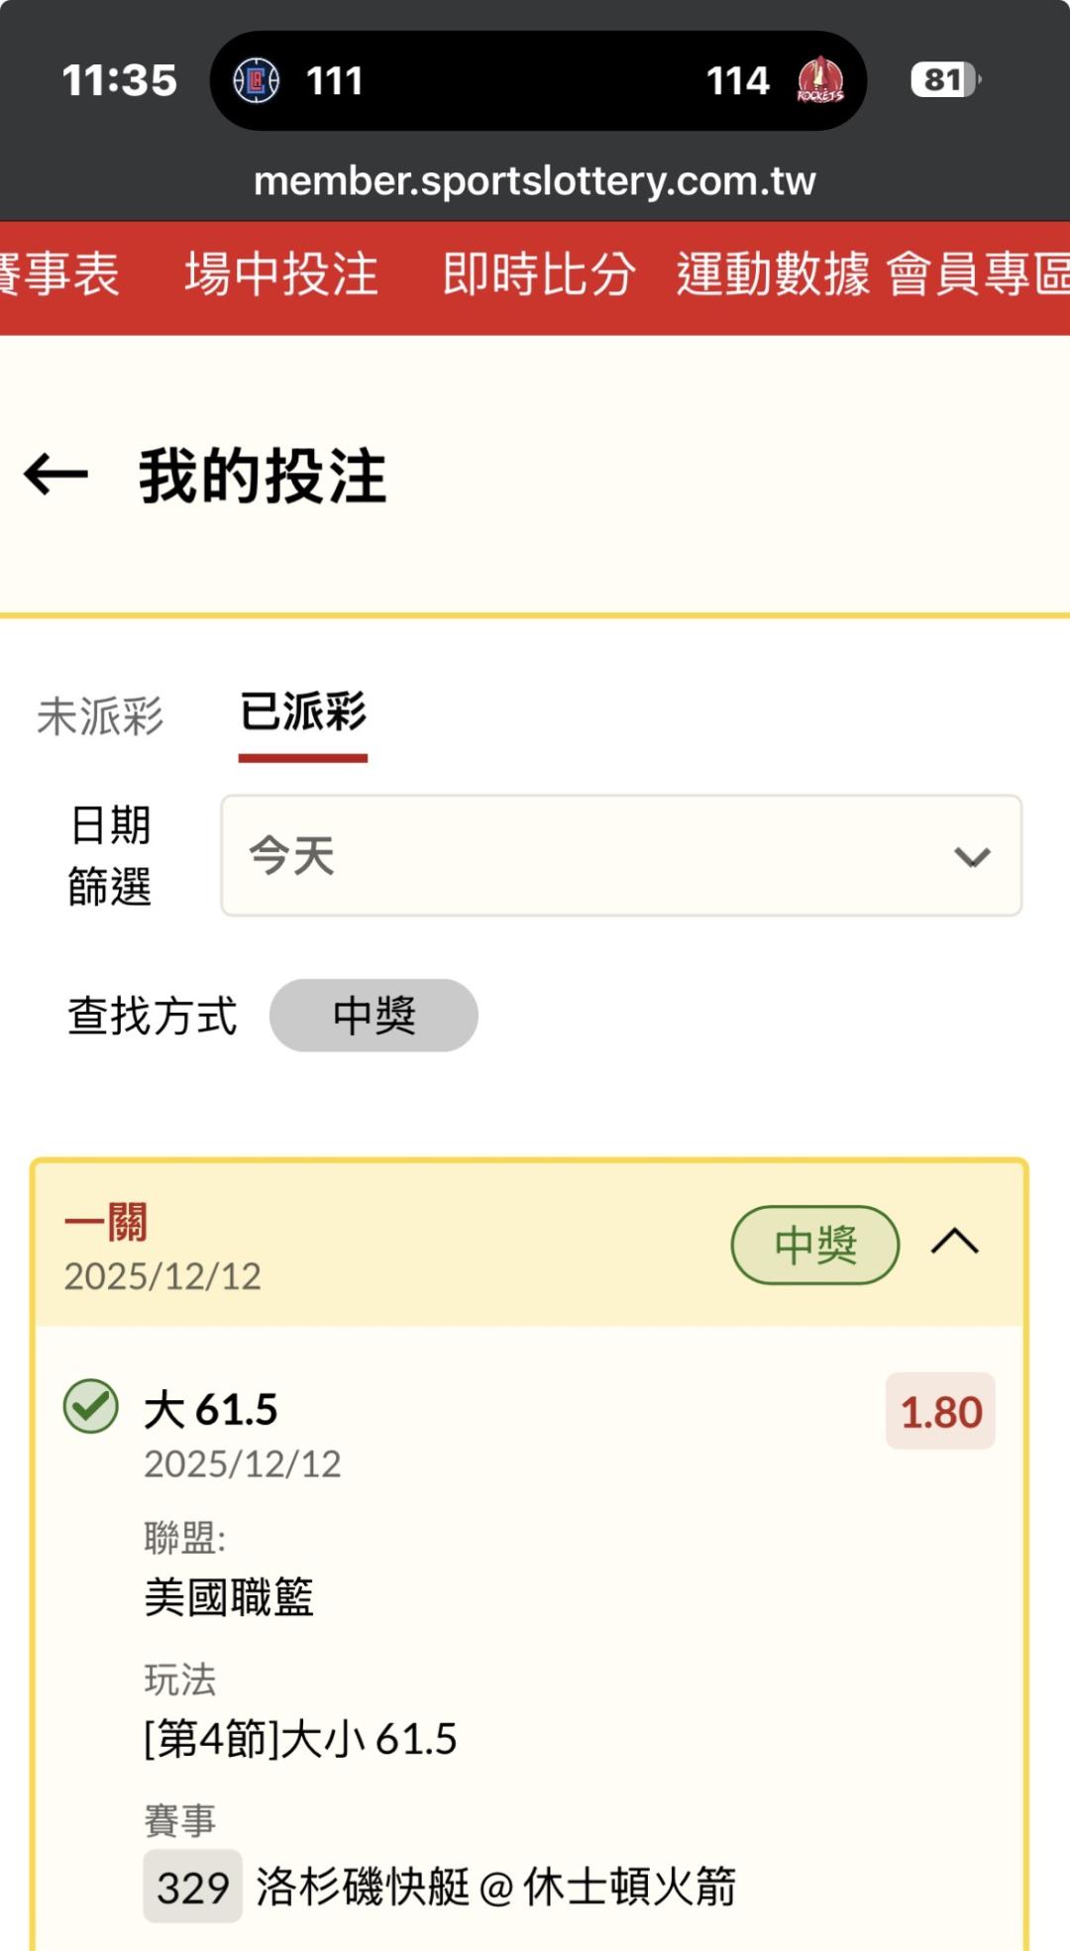Collapse the 一關 bet card
Viewport: 1070px width, 1951px height.
[955, 1243]
